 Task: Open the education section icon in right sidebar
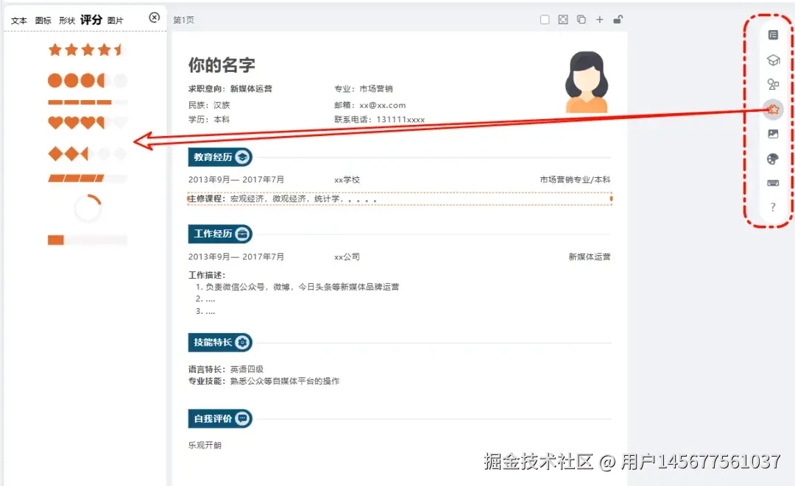772,60
